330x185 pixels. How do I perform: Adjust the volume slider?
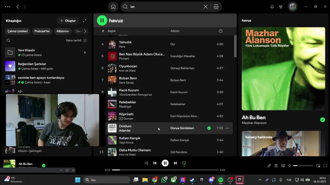[303, 166]
